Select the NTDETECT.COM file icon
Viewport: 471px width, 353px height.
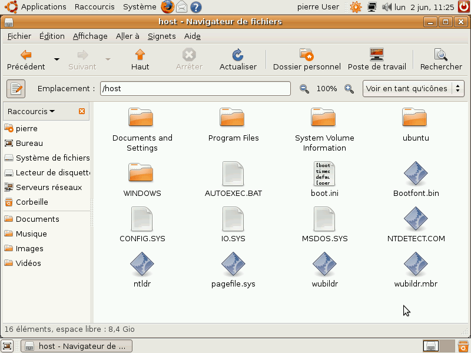[x=416, y=219]
